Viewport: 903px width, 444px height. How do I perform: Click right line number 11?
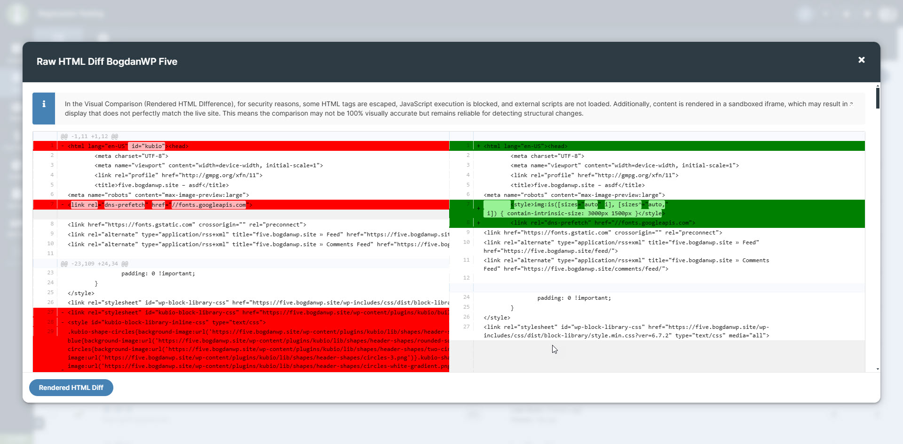tap(467, 260)
